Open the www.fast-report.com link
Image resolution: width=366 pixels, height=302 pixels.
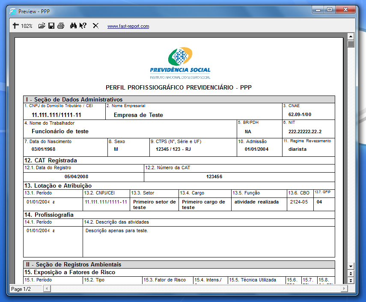(x=128, y=26)
